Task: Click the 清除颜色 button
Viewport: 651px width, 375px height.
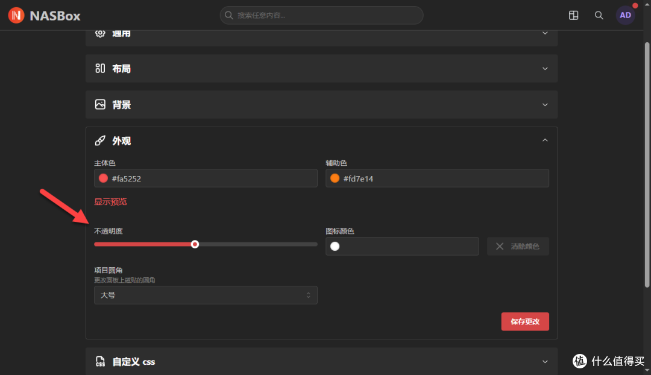Action: pos(518,246)
